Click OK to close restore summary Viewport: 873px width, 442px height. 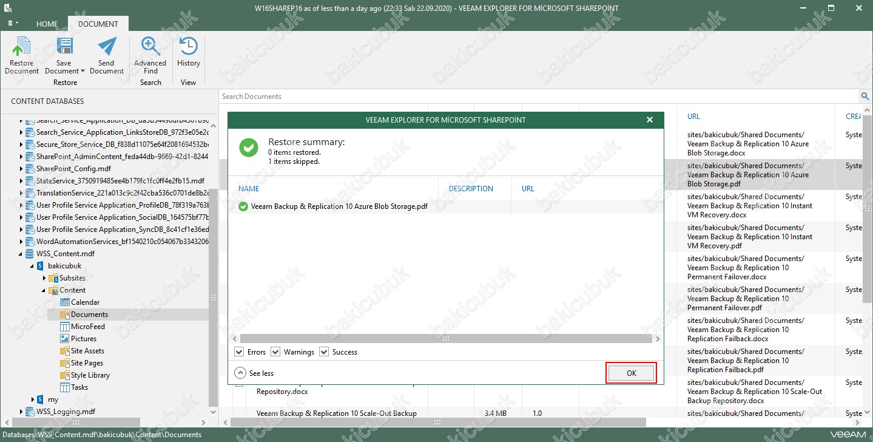tap(631, 373)
